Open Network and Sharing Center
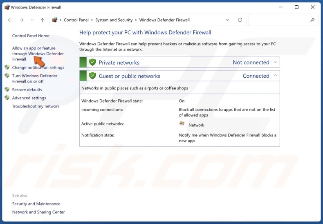 tap(38, 212)
